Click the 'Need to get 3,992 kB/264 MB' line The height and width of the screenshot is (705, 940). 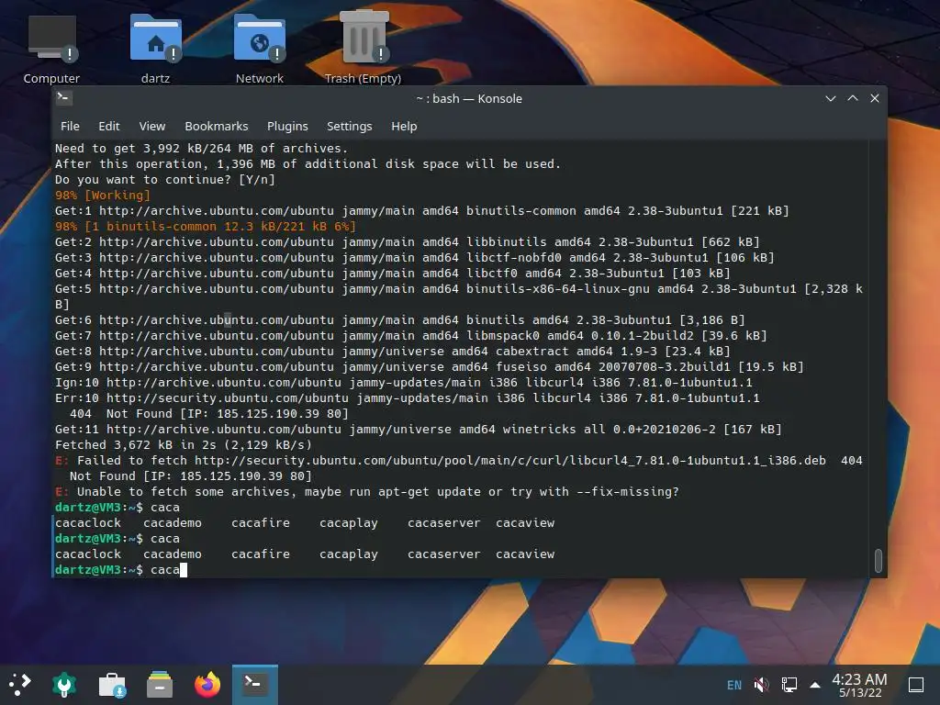(201, 148)
